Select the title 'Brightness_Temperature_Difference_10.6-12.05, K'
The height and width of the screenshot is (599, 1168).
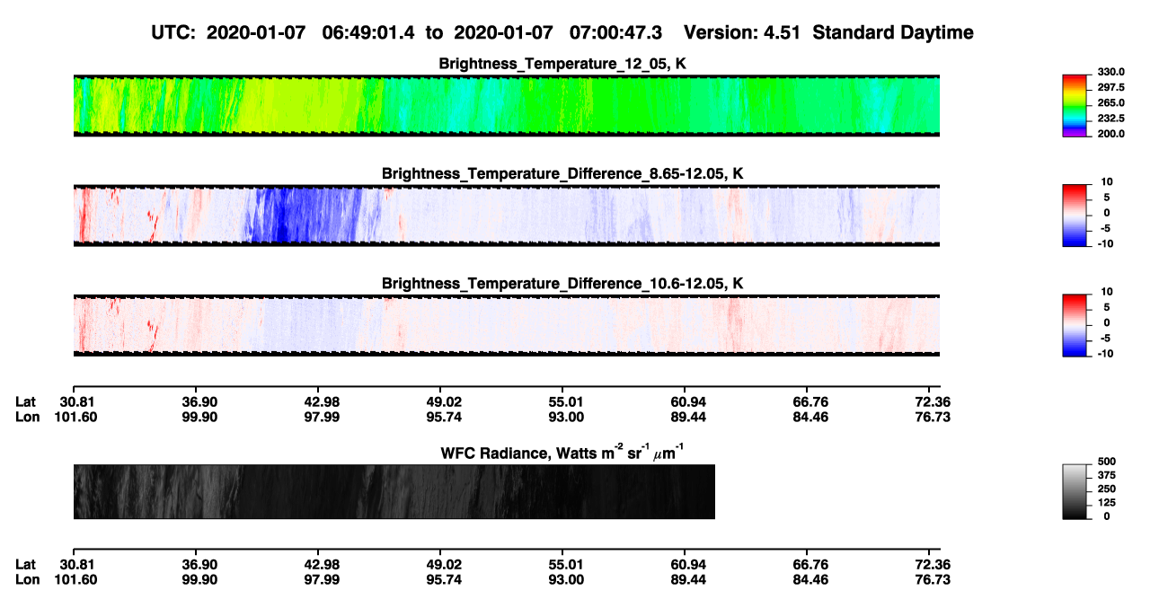(562, 284)
